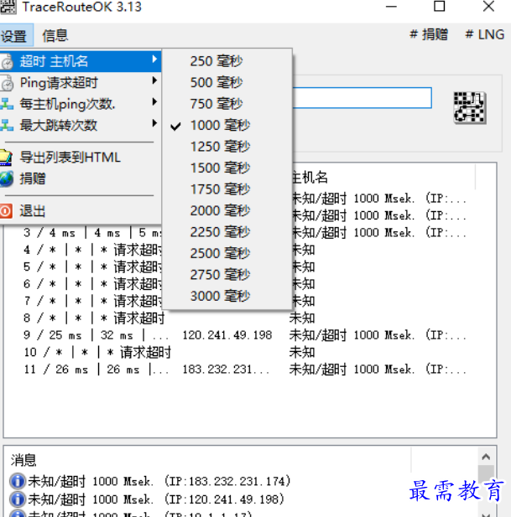Image resolution: width=511 pixels, height=517 pixels.
Task: Select hop row 3 with 4 ms
Action: point(249,233)
